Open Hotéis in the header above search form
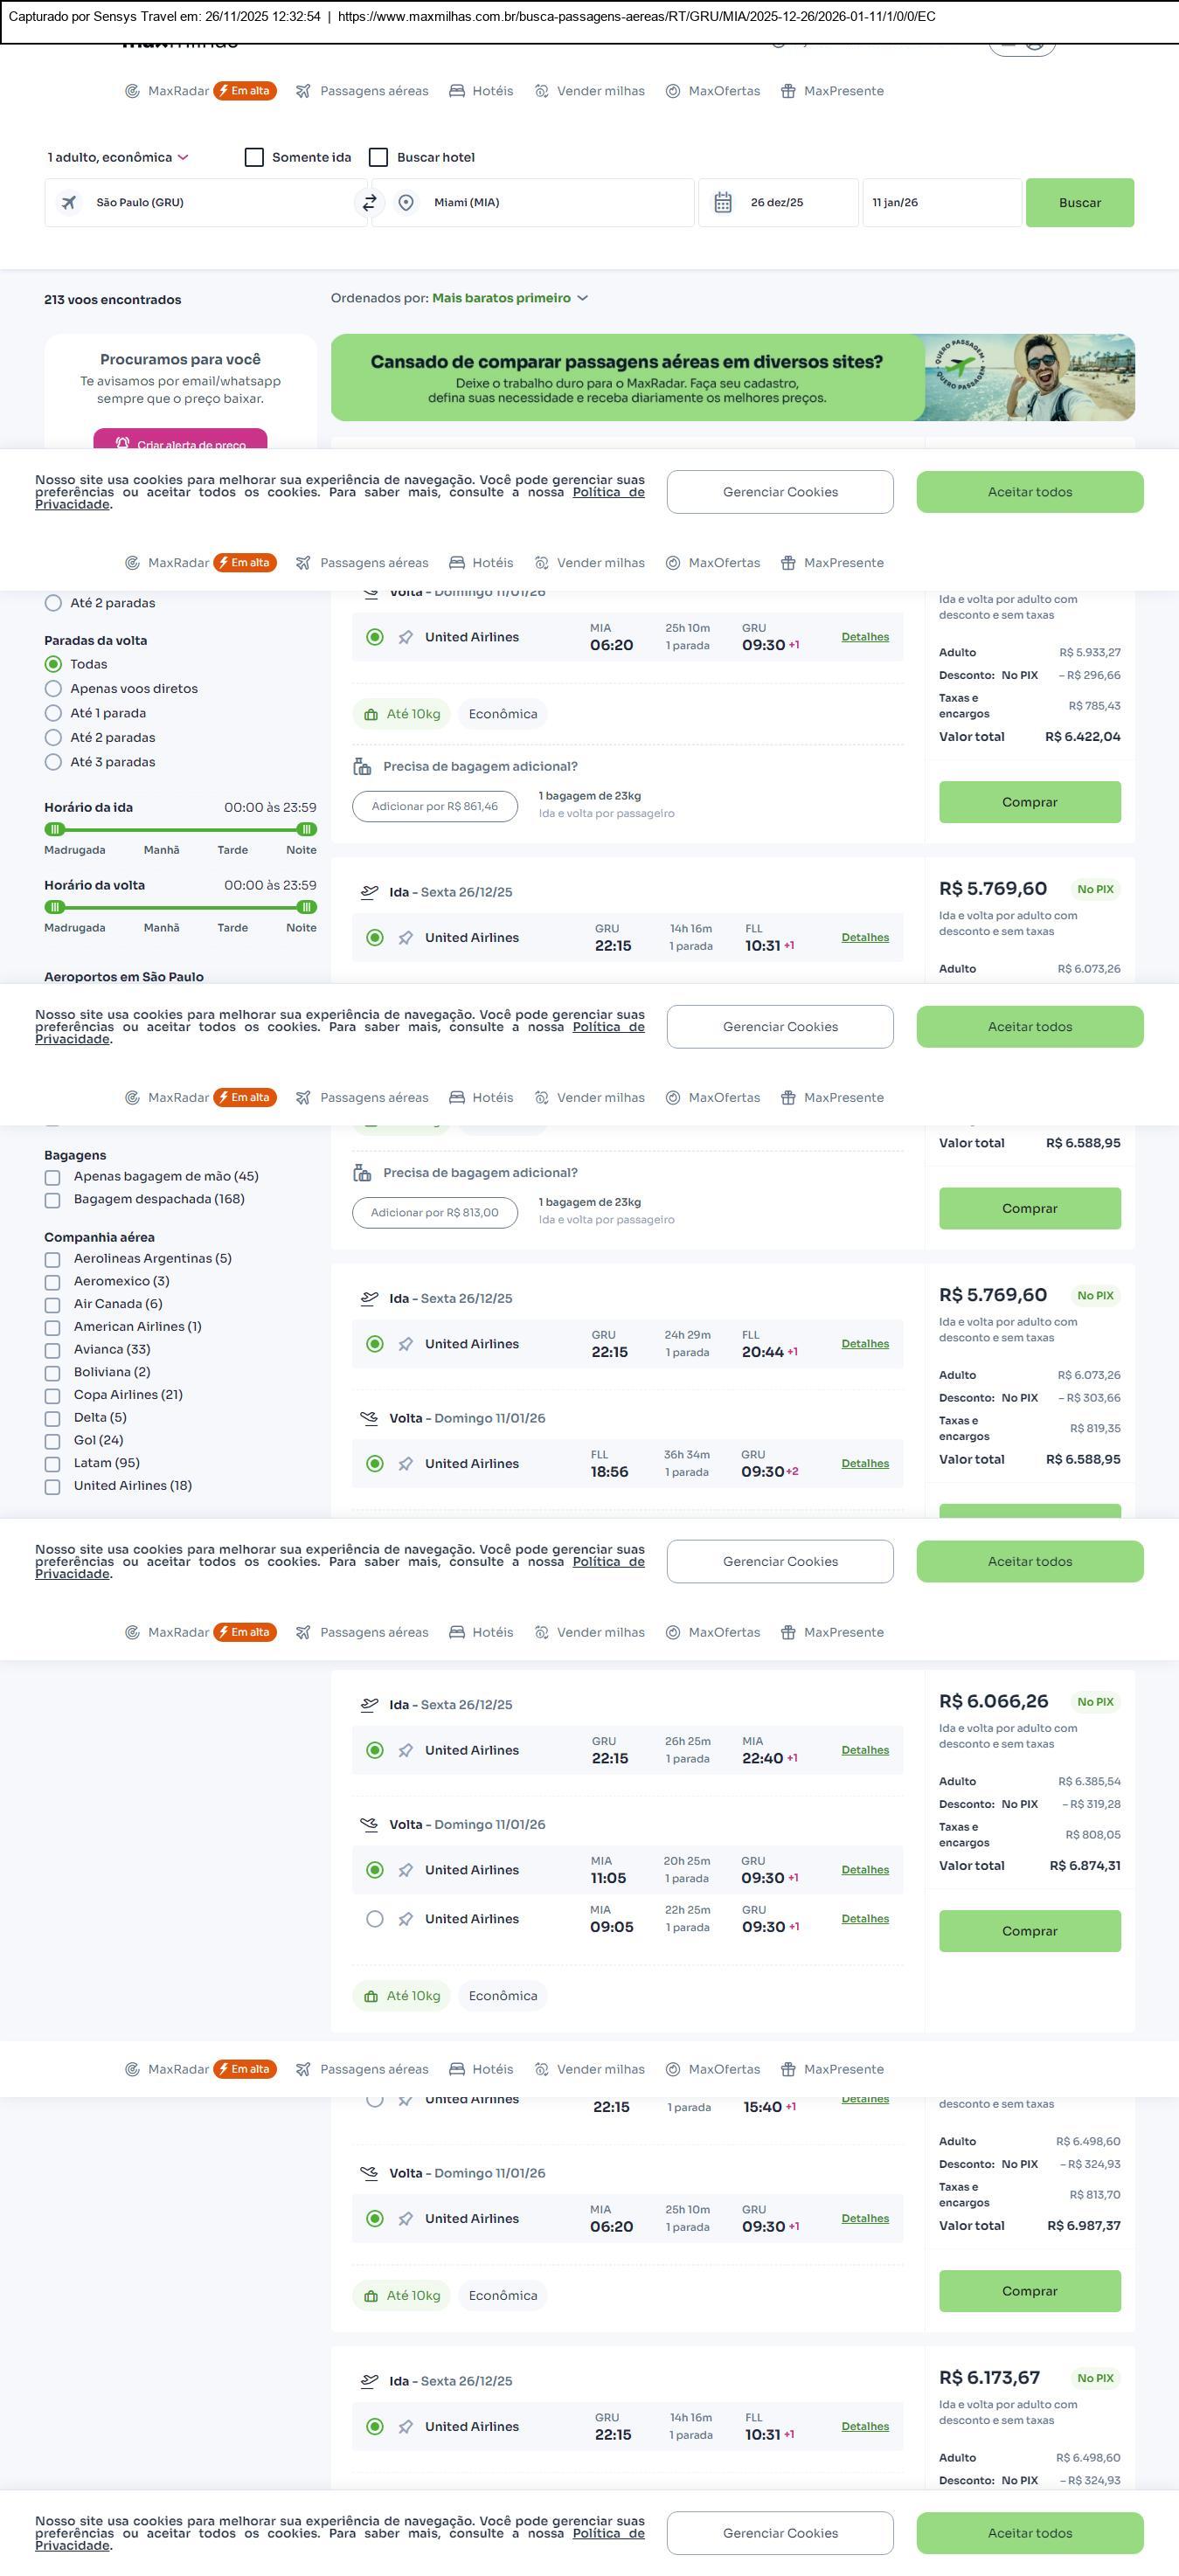Screen dimensions: 1179x2576 click(481, 91)
